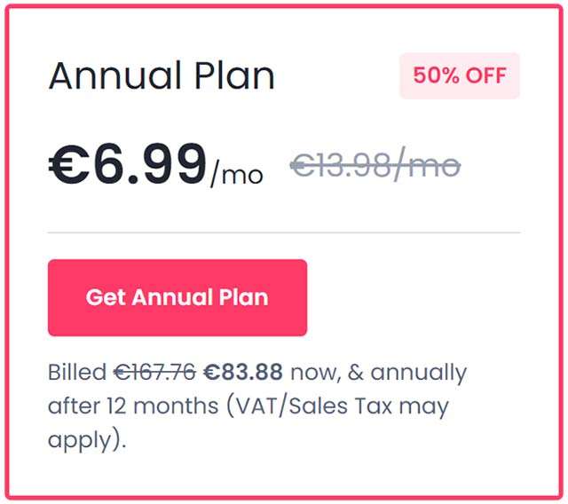This screenshot has width=568, height=504.
Task: Click the horizontal divider under the price
Action: 283,232
